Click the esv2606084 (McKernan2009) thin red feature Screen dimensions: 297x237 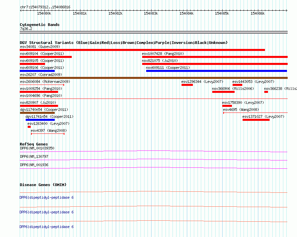pos(42,85)
